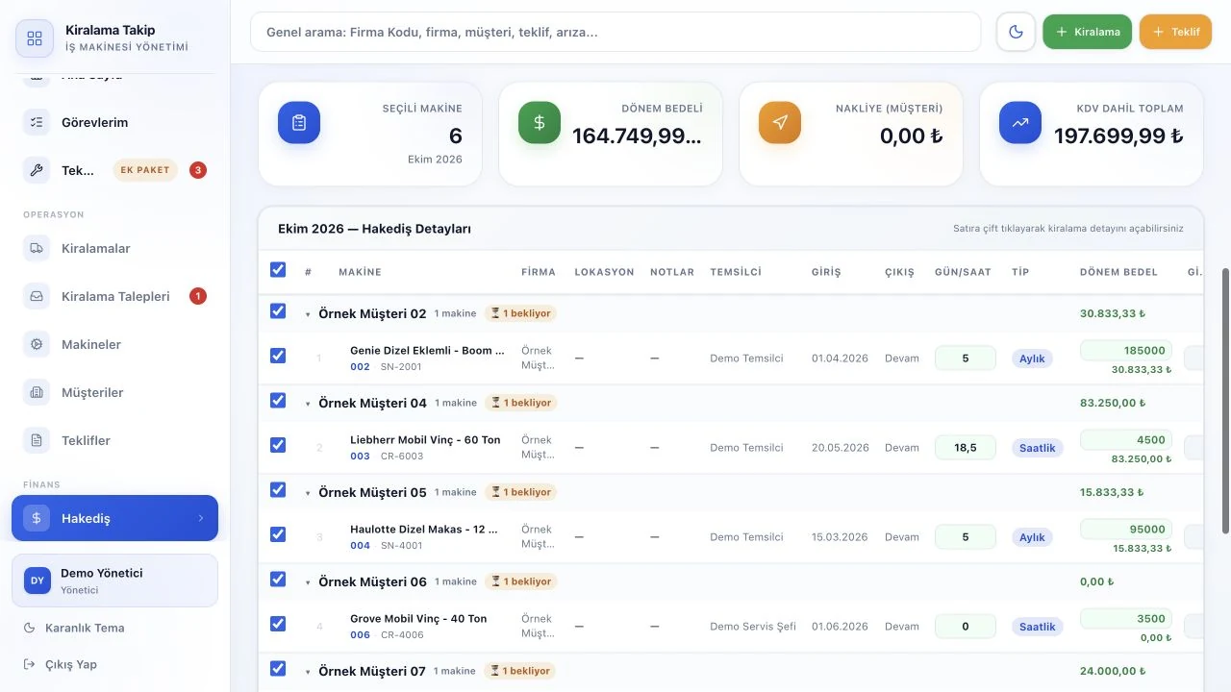Screen dimensions: 1231x692
Task: Open Kiralamalar truck icon in sidebar
Action: pos(37,248)
